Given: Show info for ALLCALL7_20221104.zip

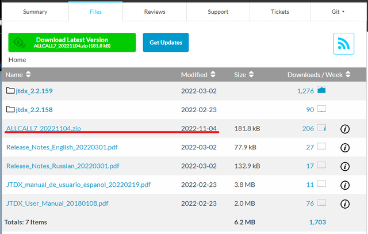Looking at the screenshot, I should tap(345, 129).
